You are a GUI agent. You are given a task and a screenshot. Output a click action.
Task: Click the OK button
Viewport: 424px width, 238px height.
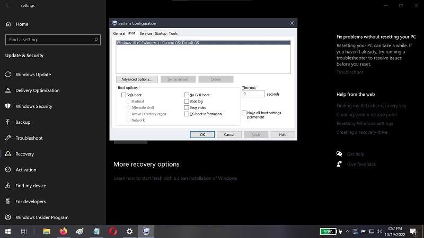coord(202,135)
